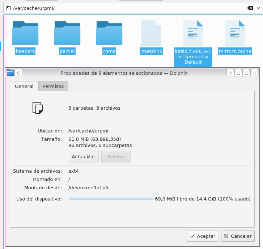Open the Dolphin window menu icon in title bar
This screenshot has height=249, width=263.
point(10,73)
